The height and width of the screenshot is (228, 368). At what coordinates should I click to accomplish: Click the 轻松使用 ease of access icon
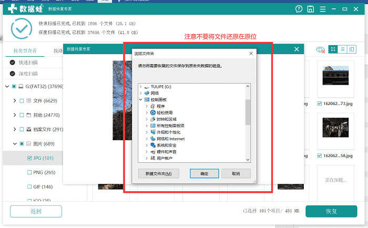coord(153,112)
